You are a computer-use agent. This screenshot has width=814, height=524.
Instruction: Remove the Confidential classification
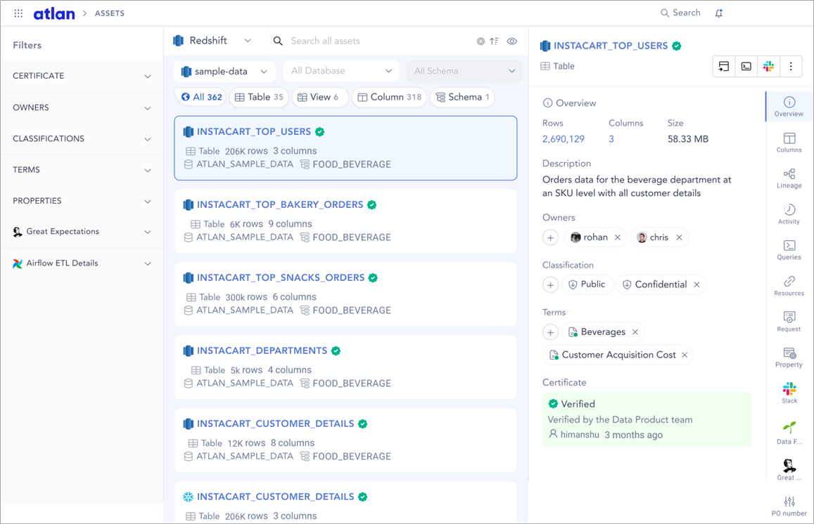697,284
